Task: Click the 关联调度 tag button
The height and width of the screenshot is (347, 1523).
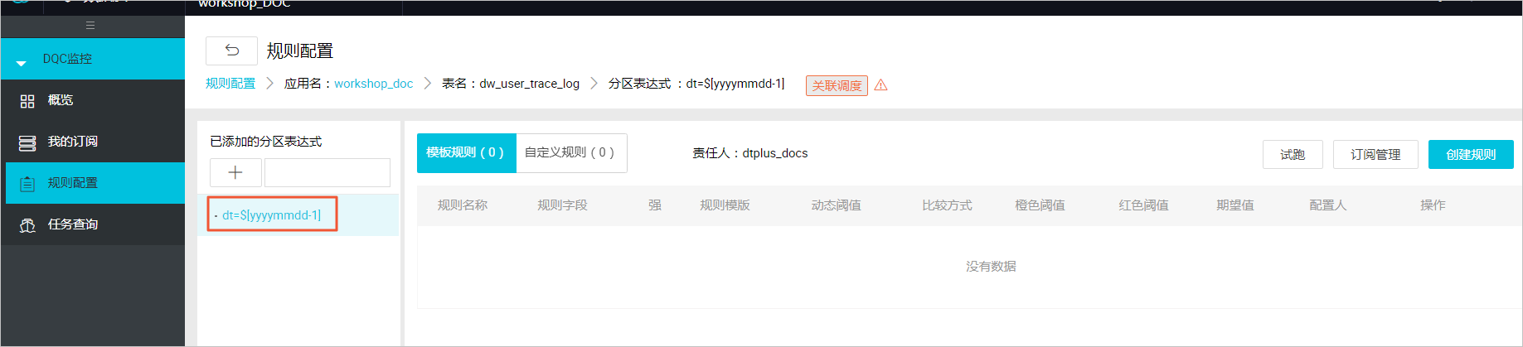Action: [x=837, y=85]
